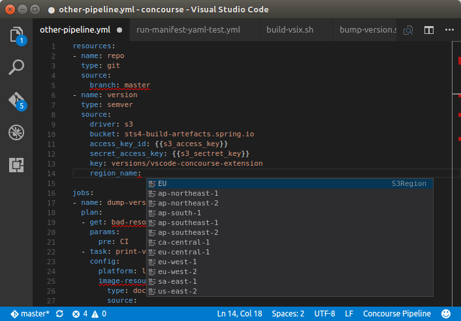Image resolution: width=461 pixels, height=321 pixels.
Task: Select sa-east-1 from the list
Action: click(290, 281)
